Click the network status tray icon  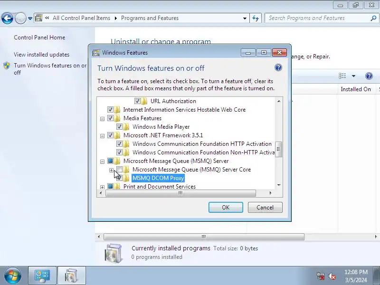point(321,276)
